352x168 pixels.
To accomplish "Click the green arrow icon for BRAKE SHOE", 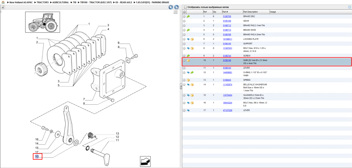I will 188,30.
